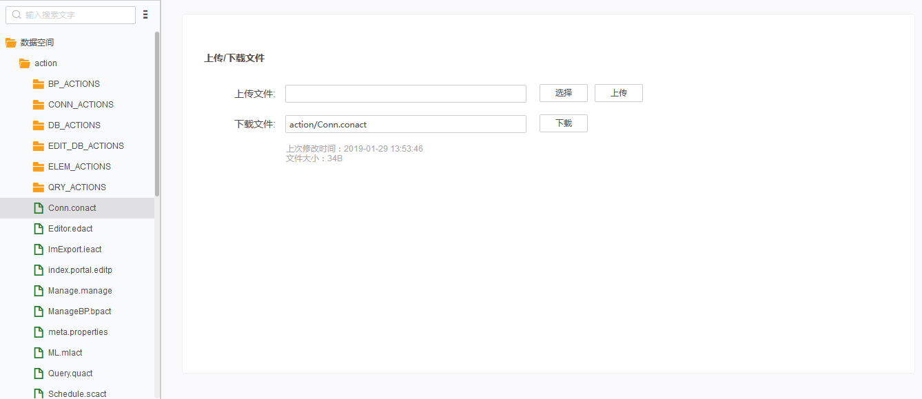Click the BP_ACTIONS folder icon
This screenshot has width=922, height=399.
coord(39,84)
